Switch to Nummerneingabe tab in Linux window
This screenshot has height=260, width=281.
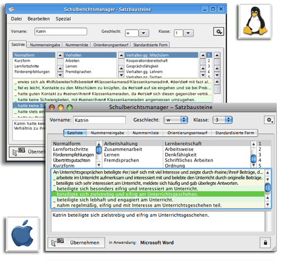pos(45,45)
